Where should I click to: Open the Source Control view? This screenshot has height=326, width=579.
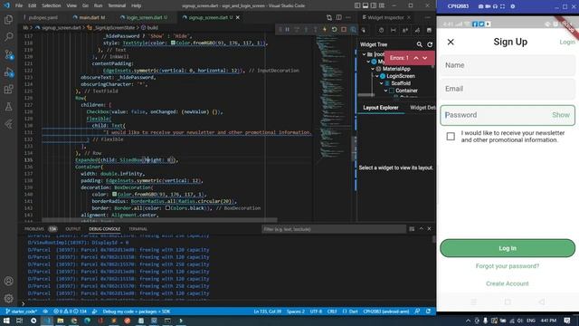point(8,54)
